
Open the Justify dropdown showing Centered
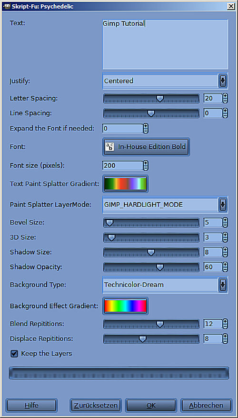click(165, 81)
